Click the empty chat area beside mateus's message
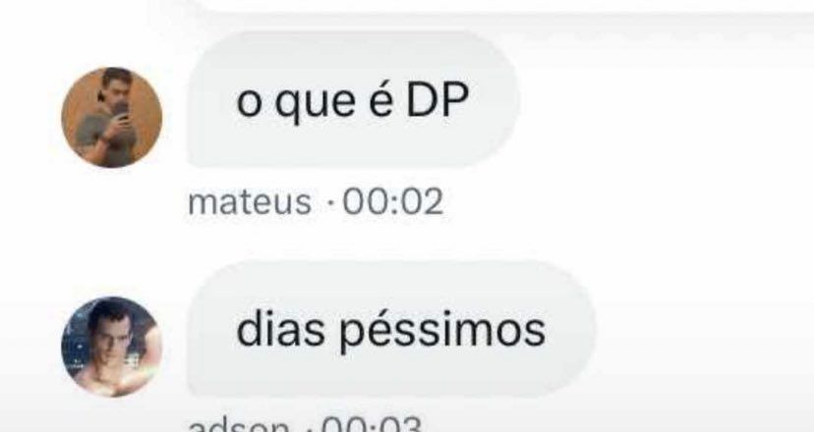 point(665,99)
